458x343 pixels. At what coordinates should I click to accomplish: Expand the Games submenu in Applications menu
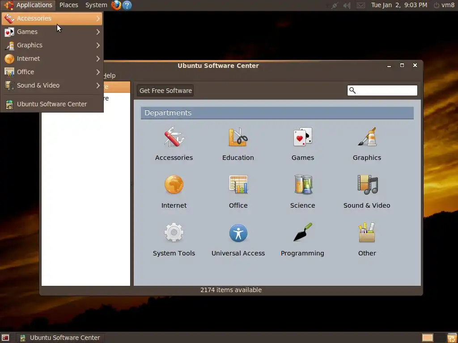click(52, 32)
